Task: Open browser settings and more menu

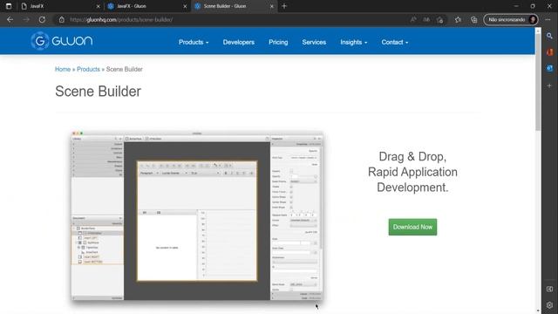Action: pyautogui.click(x=548, y=19)
